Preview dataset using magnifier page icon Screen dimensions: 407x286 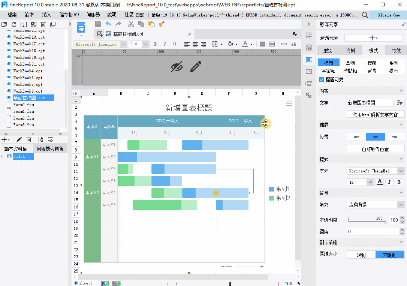click(41, 139)
